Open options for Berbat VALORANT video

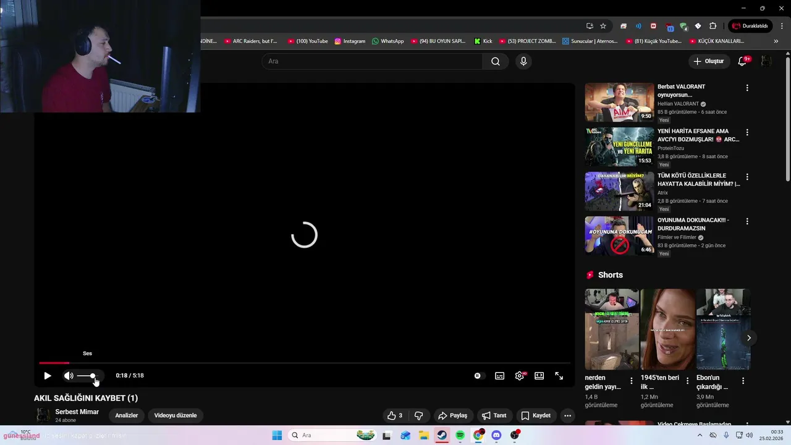(x=747, y=88)
